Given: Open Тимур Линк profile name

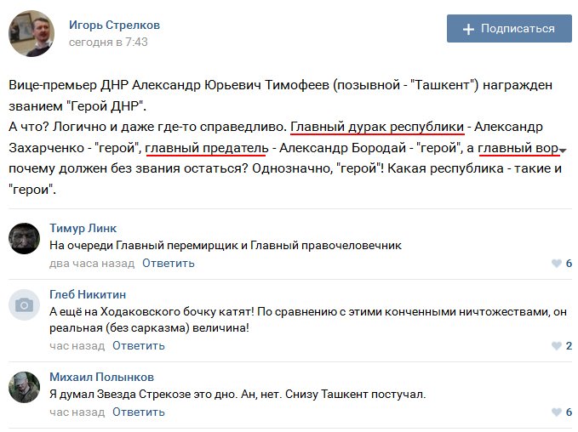Looking at the screenshot, I should (x=83, y=229).
